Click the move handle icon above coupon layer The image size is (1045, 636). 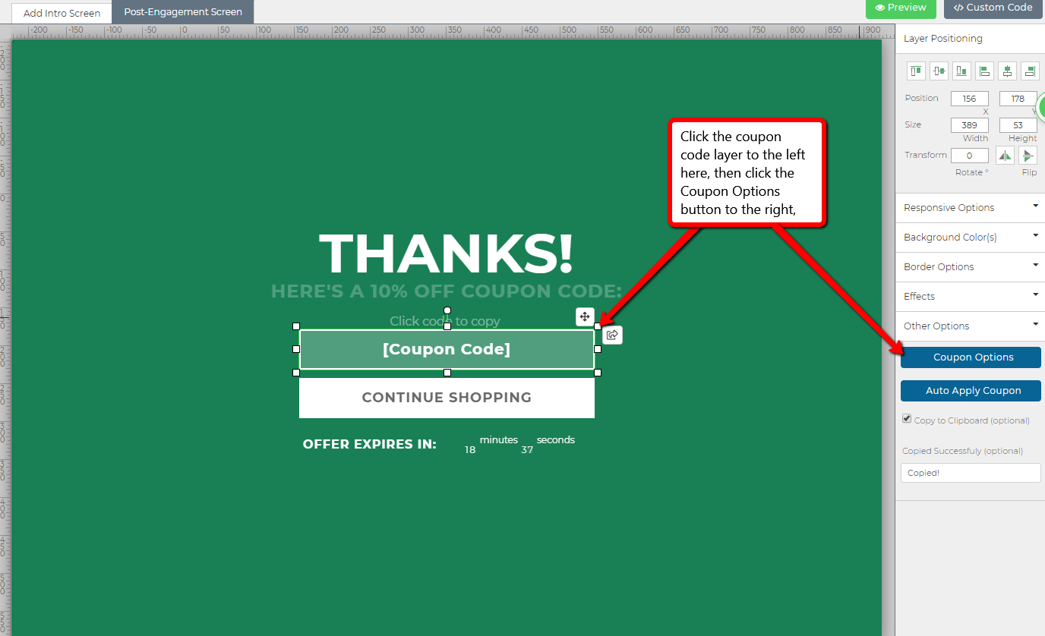point(585,316)
